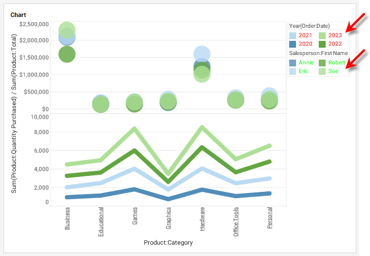
Task: Click the 2023 light green legend swatch
Action: (x=322, y=35)
